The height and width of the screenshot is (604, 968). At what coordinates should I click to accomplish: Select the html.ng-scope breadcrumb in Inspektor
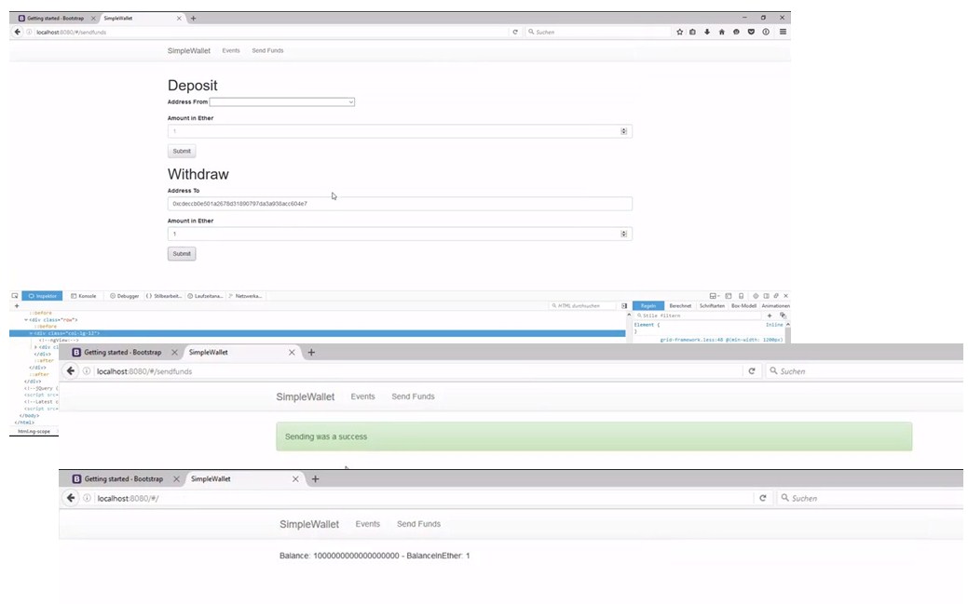tap(34, 432)
